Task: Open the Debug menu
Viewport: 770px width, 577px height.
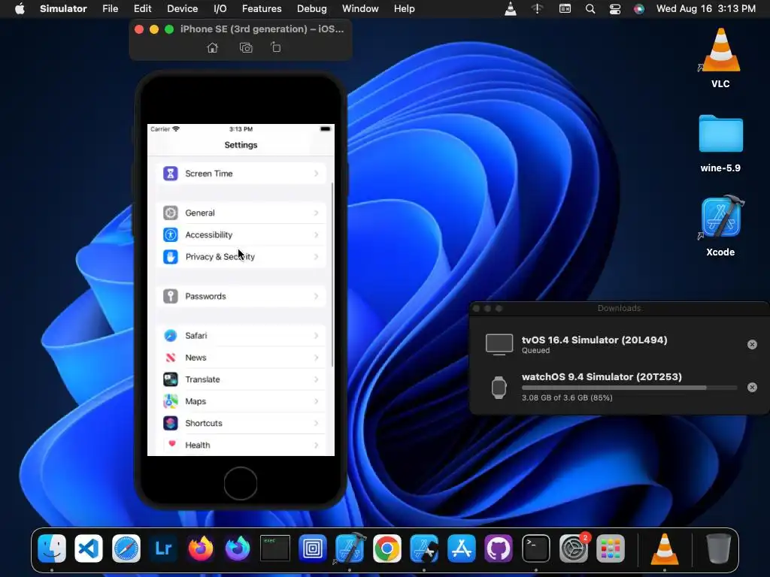Action: pyautogui.click(x=312, y=9)
